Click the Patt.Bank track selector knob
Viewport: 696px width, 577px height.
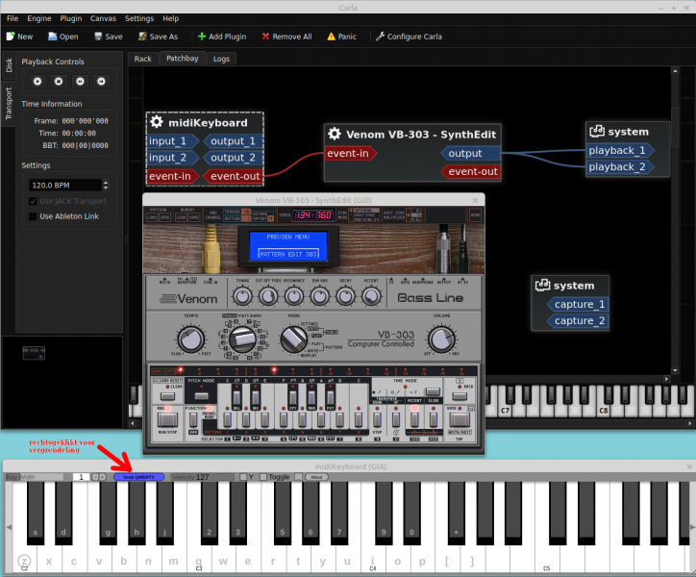click(x=242, y=339)
